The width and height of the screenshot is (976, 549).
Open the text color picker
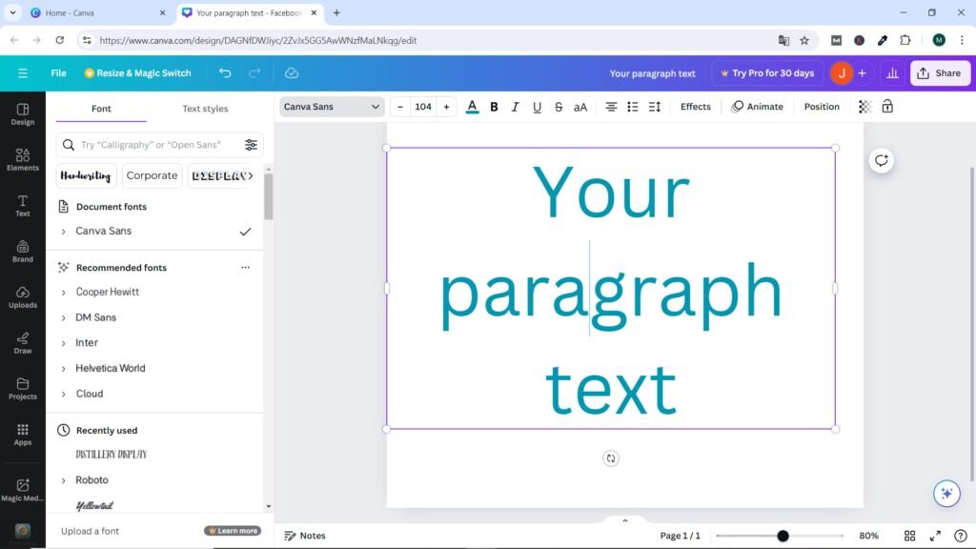[472, 107]
